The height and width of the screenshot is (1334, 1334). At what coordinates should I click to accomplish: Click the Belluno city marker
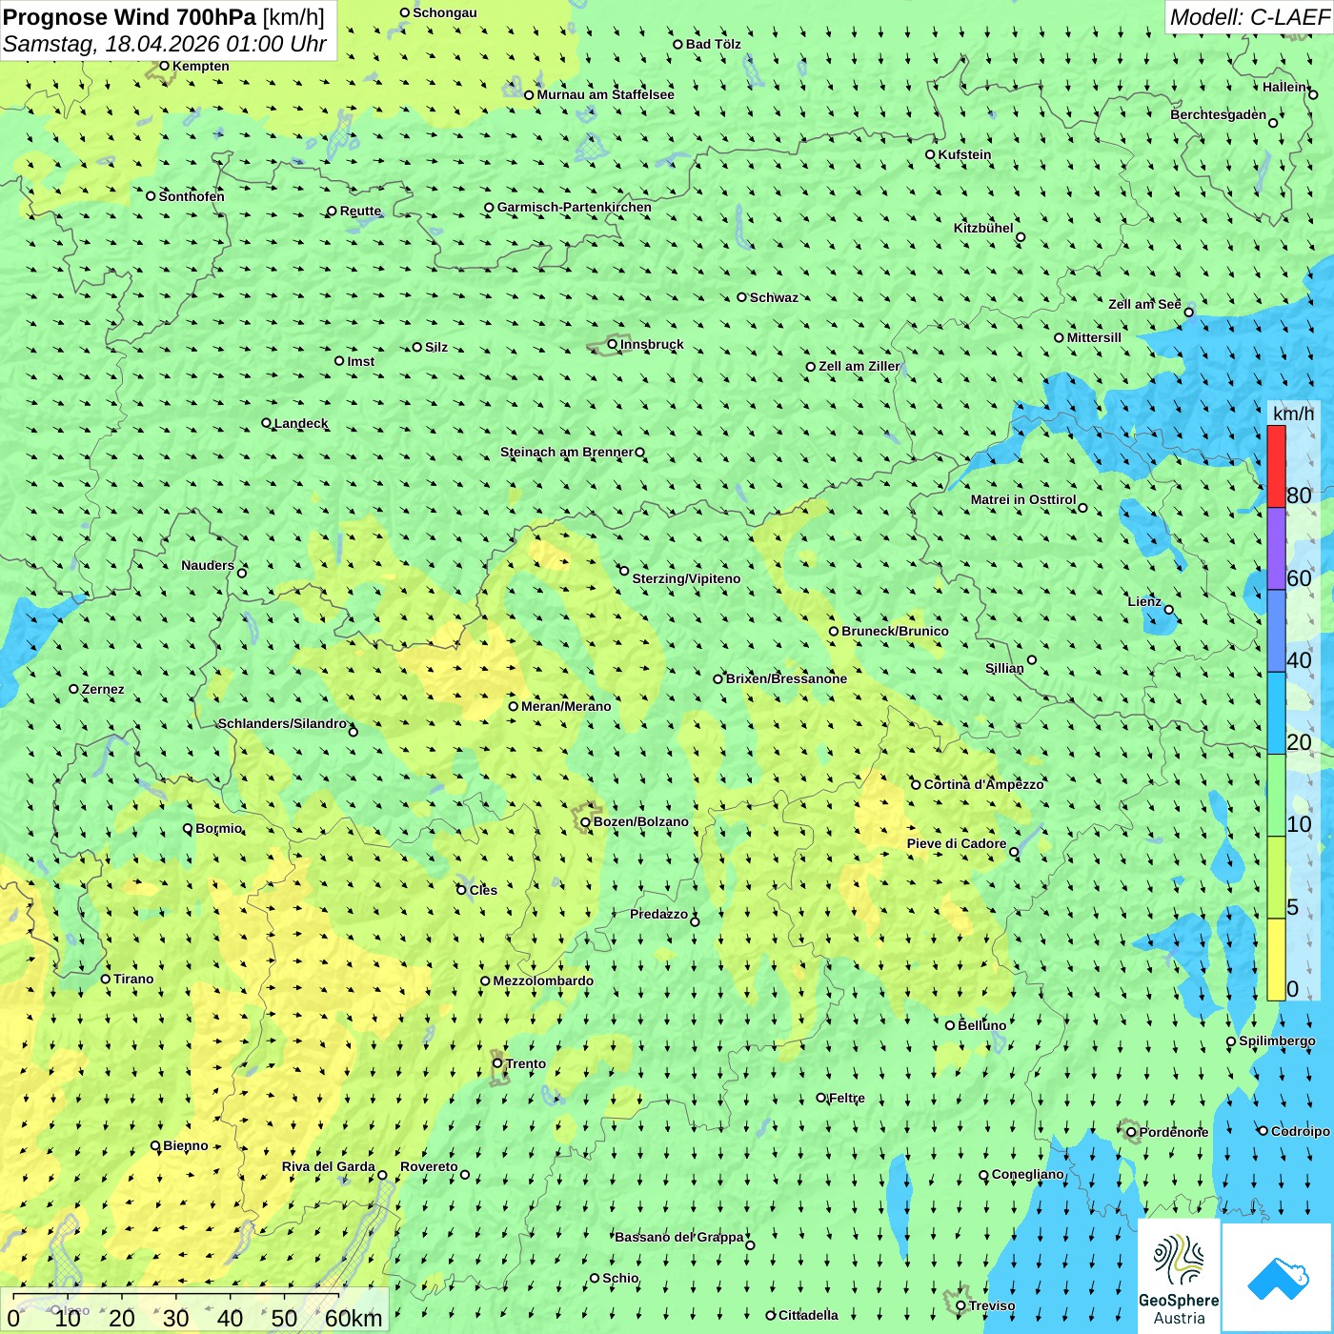tap(950, 1025)
